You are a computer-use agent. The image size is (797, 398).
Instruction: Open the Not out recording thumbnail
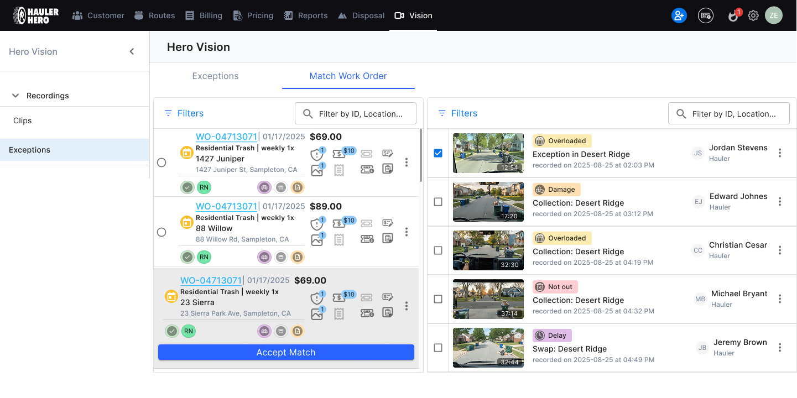point(488,299)
